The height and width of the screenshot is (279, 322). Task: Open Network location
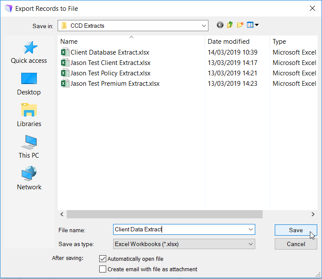[29, 179]
